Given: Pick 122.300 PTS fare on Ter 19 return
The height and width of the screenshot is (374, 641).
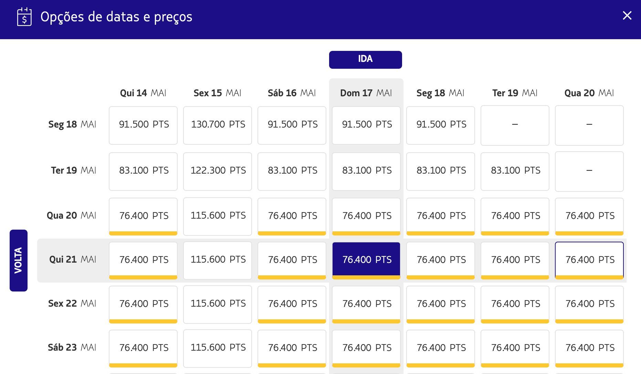Looking at the screenshot, I should tap(218, 171).
